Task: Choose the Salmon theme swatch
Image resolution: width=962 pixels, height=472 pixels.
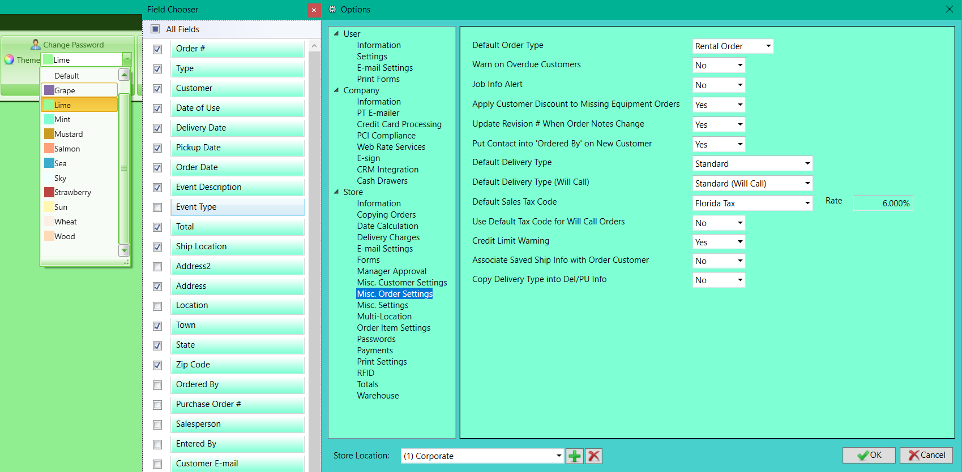Action: click(x=49, y=149)
